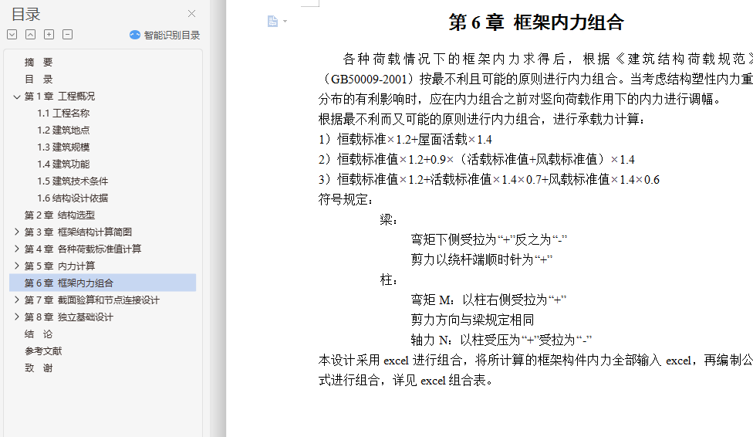Viewport: 753px width, 437px height.
Task: Expand 第8章 独立基础设计
Action: pyautogui.click(x=17, y=317)
